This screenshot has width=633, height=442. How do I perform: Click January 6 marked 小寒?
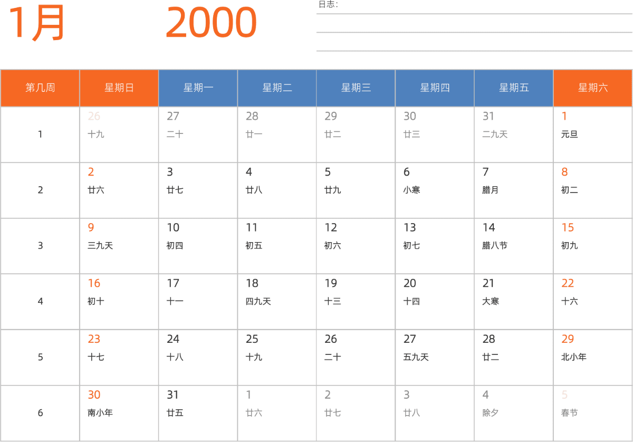pos(435,190)
